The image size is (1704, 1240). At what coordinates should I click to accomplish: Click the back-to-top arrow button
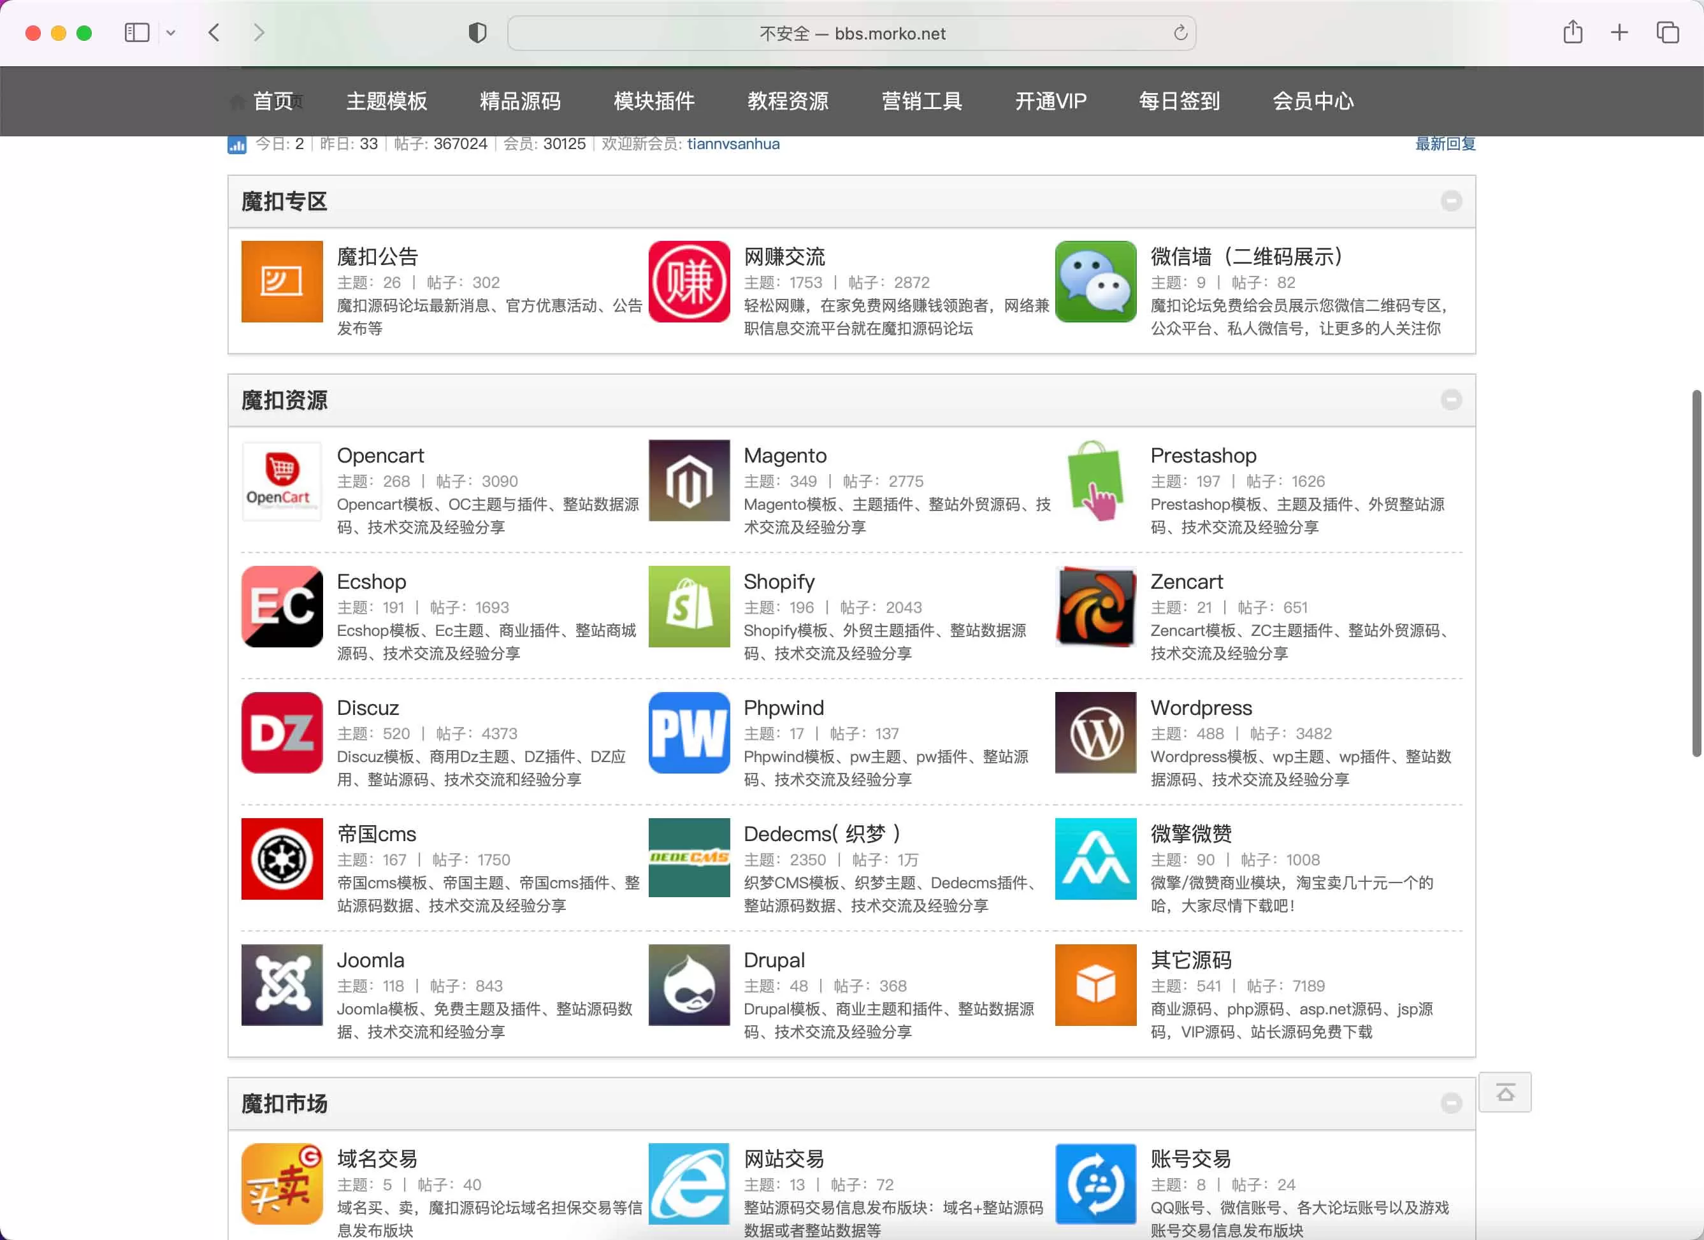pos(1505,1093)
